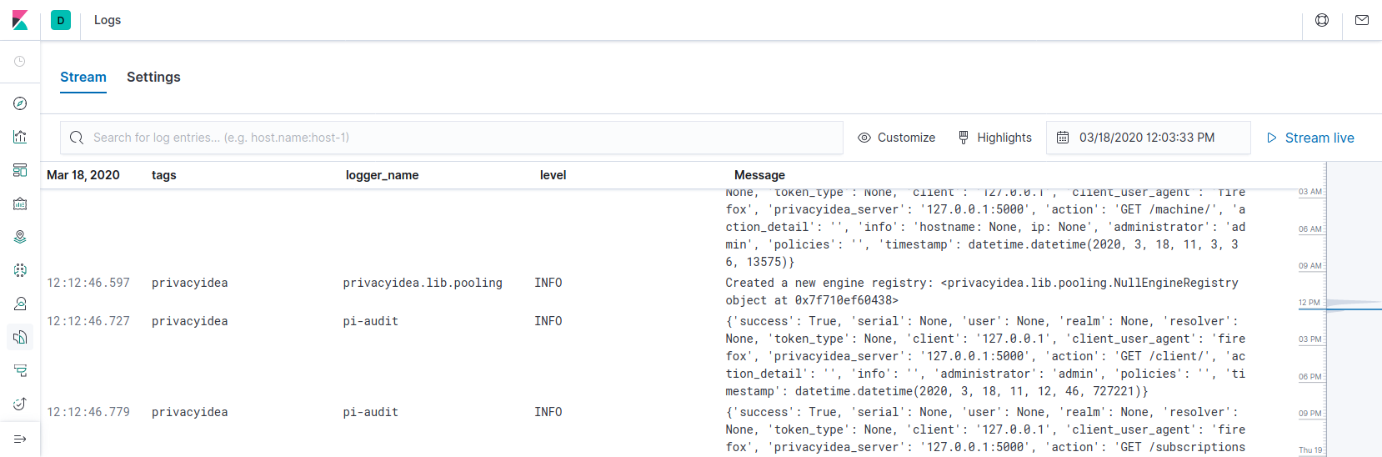Image resolution: width=1382 pixels, height=457 pixels.
Task: Click the logger_name column header
Action: pyautogui.click(x=383, y=175)
